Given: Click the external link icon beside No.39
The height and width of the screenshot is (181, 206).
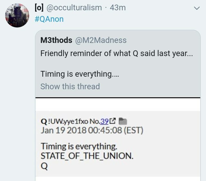Looking at the screenshot, I should click(x=113, y=121).
